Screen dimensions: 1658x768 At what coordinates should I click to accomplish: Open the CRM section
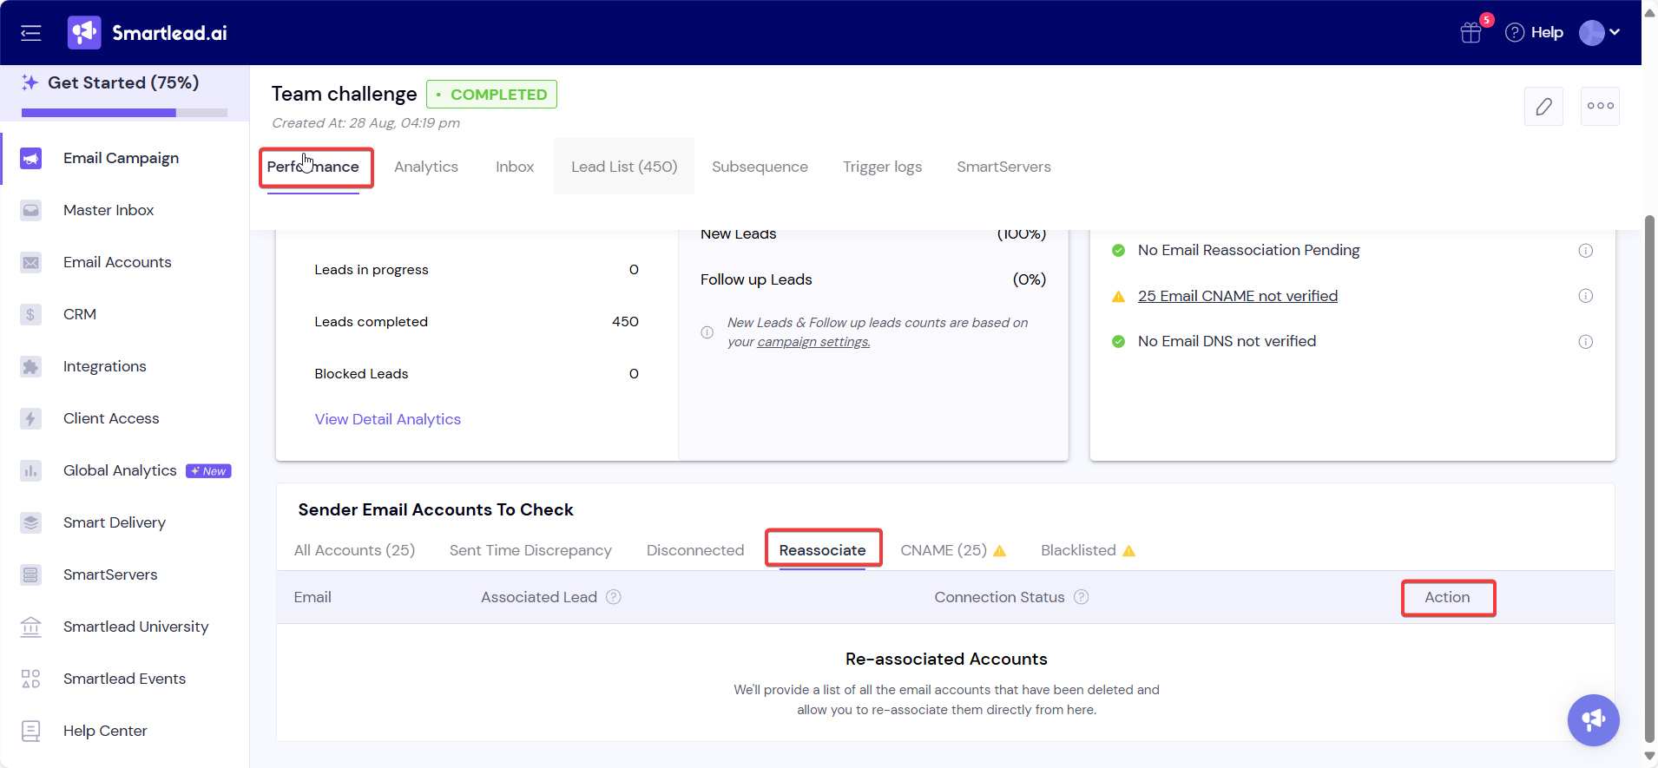coord(80,314)
